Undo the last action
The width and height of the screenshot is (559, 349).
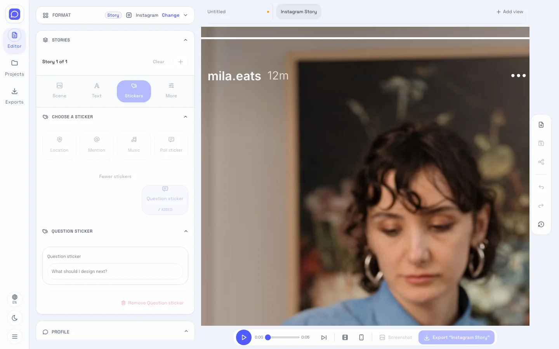click(541, 187)
